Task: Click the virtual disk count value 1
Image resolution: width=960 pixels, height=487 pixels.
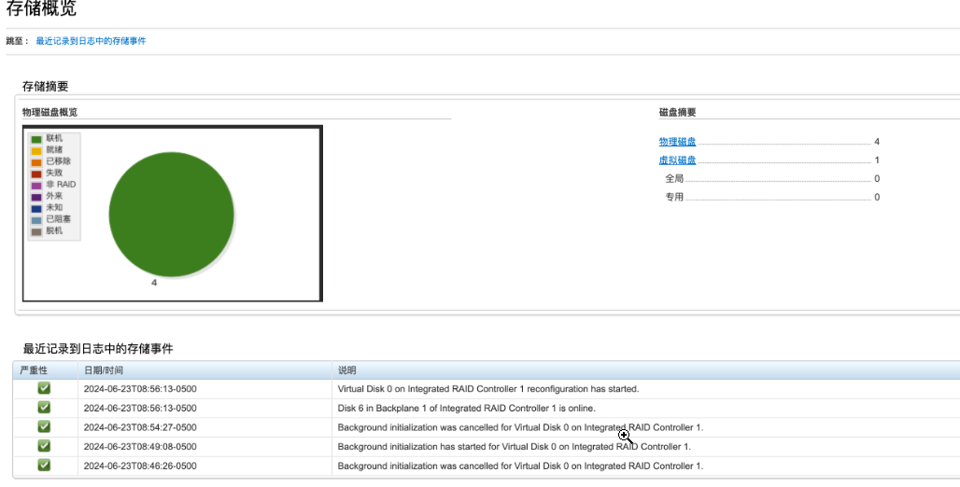Action: coord(877,160)
